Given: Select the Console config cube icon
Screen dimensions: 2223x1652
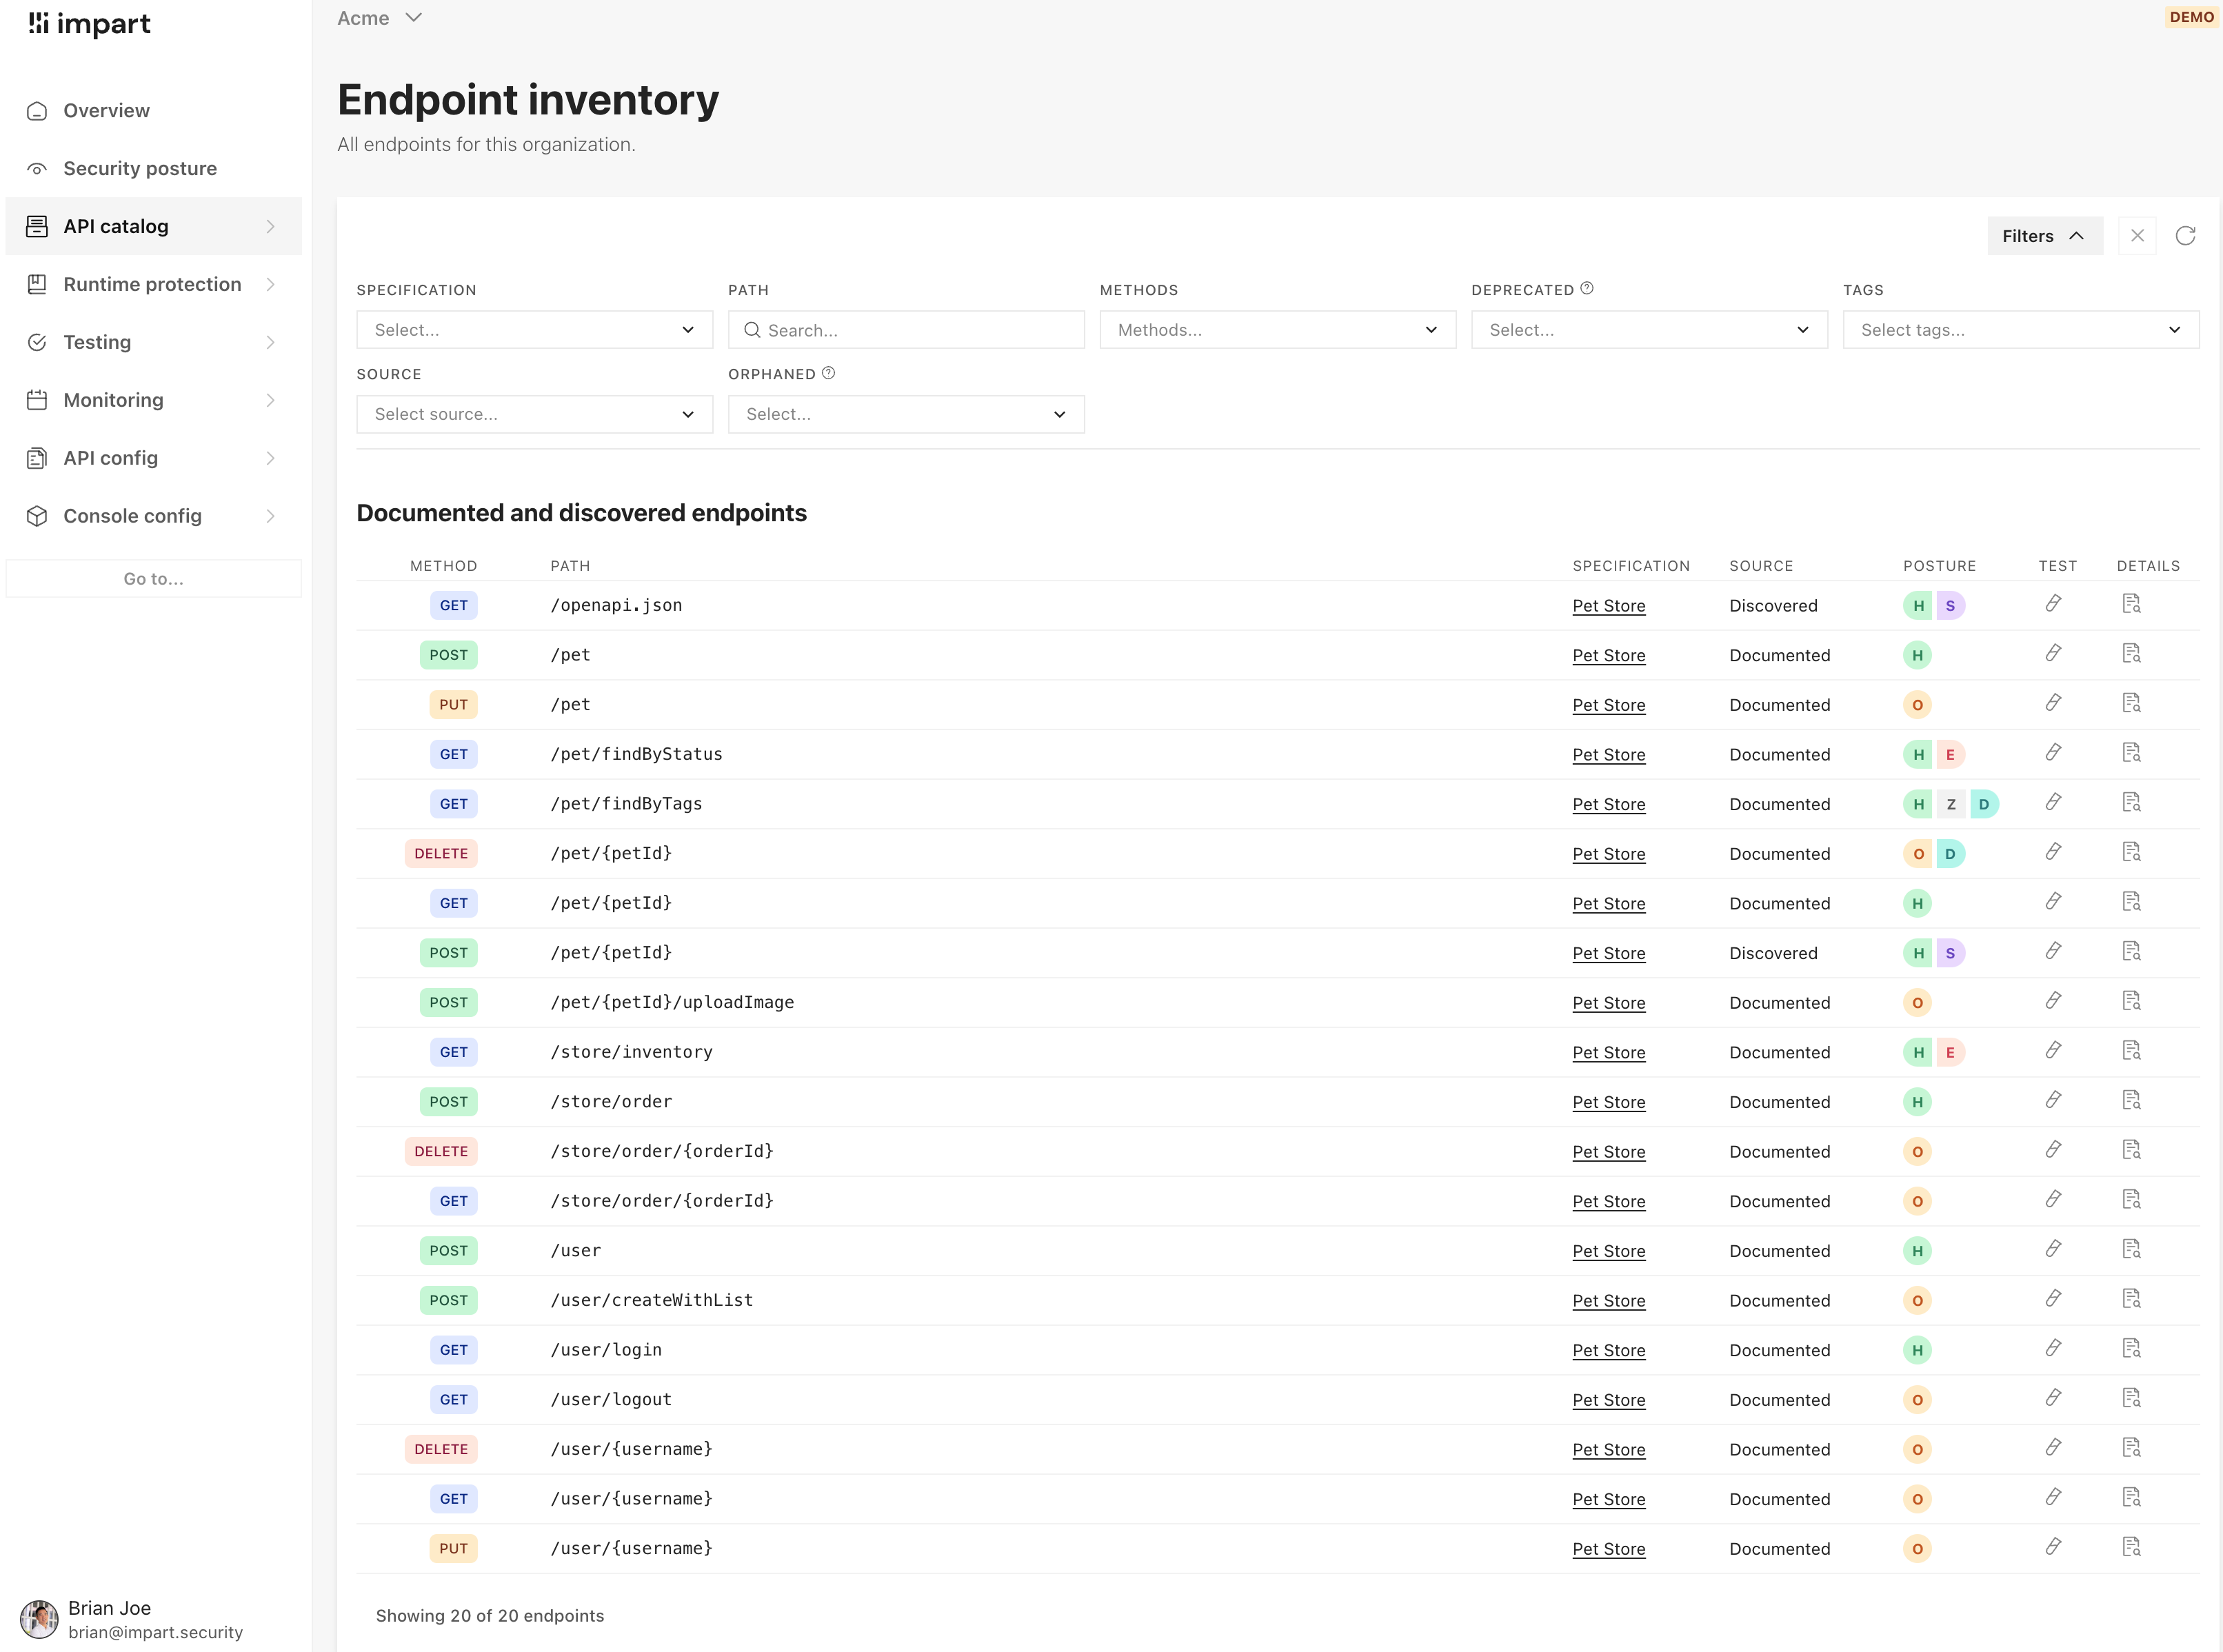Looking at the screenshot, I should [x=37, y=515].
